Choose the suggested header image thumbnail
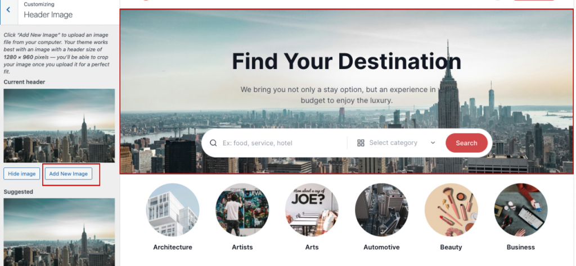Screen dimensions: 576x266 pos(59,232)
